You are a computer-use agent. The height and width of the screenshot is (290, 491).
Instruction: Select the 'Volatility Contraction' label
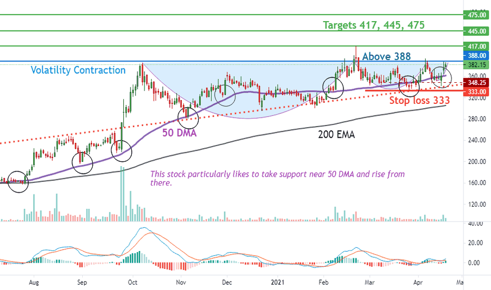[78, 70]
